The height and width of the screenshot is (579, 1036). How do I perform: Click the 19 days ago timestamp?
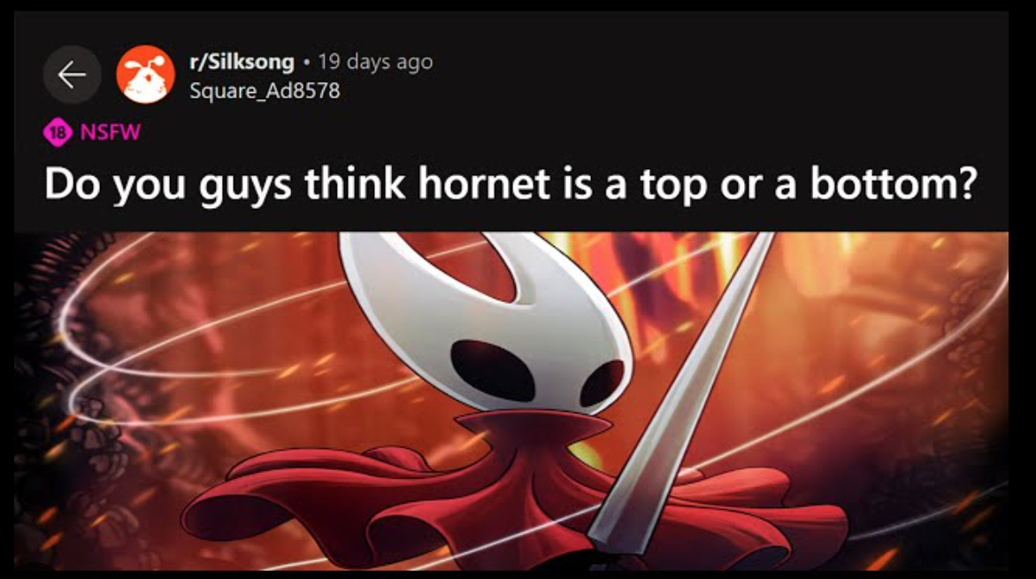pos(375,61)
